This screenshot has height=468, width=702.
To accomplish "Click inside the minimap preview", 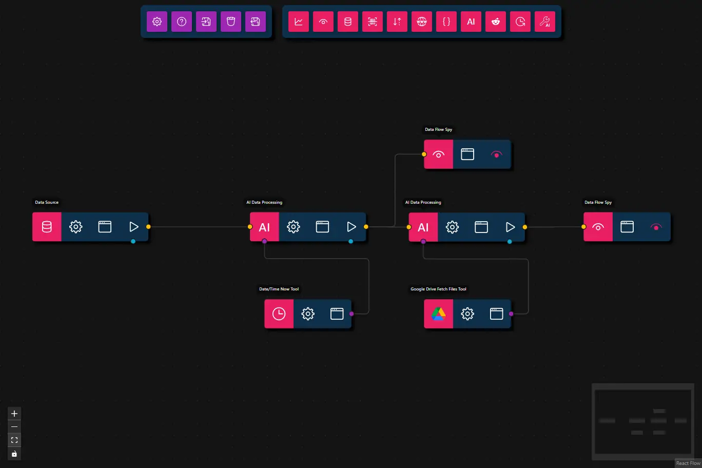I will pyautogui.click(x=643, y=422).
